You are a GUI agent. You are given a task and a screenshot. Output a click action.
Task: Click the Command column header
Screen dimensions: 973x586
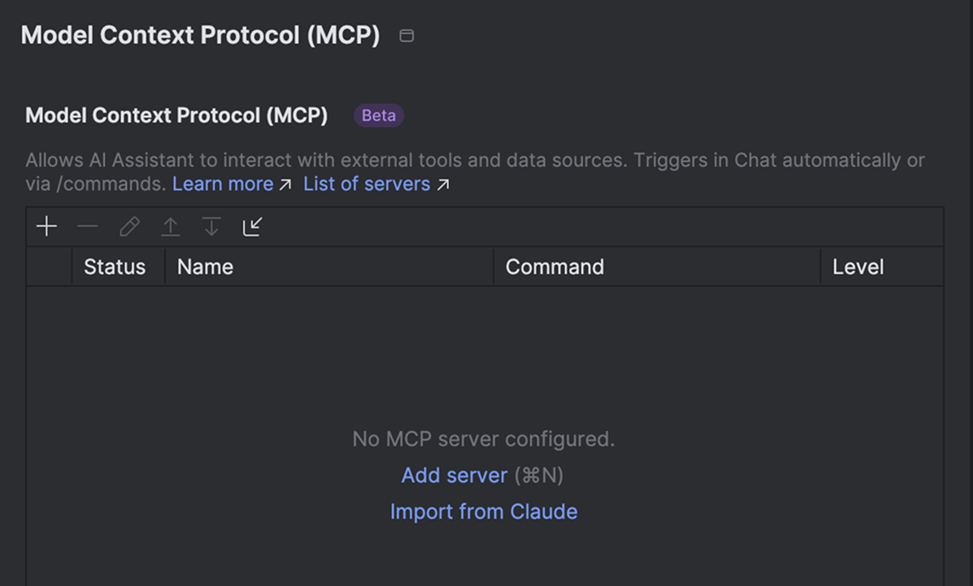(x=555, y=267)
